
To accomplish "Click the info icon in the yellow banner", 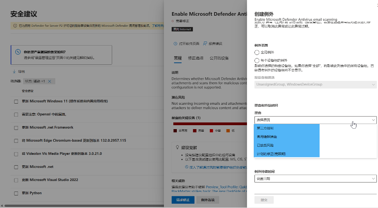I will pyautogui.click(x=15, y=26).
